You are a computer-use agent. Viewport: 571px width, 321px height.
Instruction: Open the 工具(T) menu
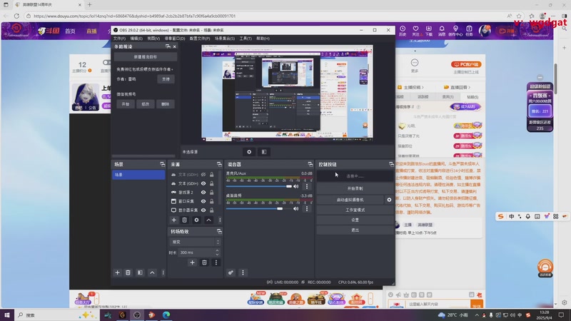pos(246,39)
